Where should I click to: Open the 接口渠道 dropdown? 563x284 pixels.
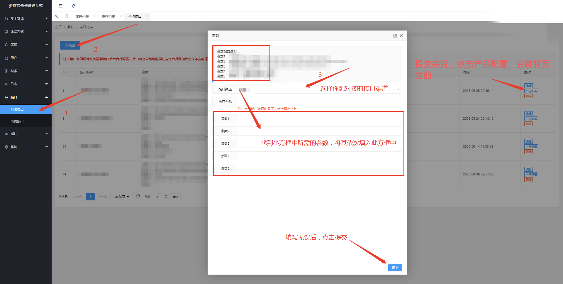pos(320,89)
